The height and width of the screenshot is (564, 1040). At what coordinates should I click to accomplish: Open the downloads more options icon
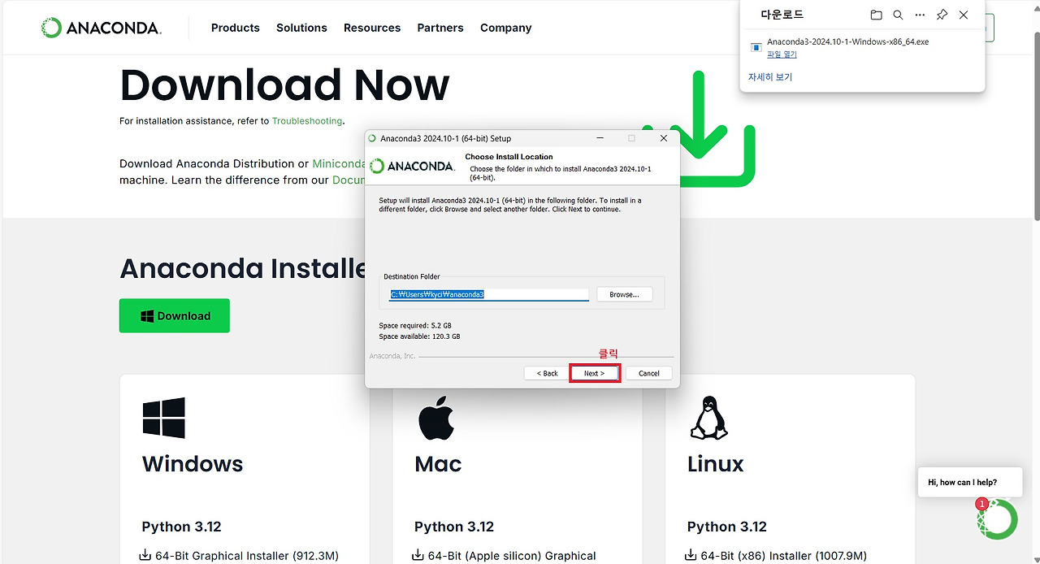click(x=920, y=15)
